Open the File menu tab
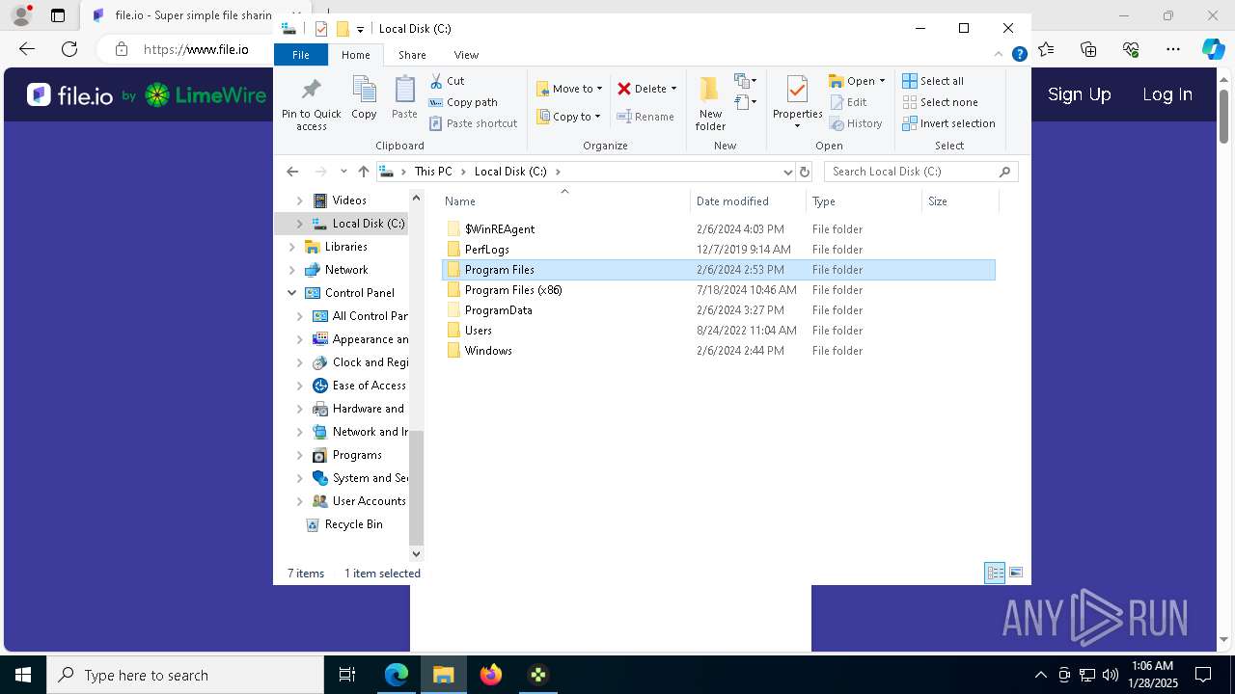The image size is (1235, 694). (x=301, y=55)
